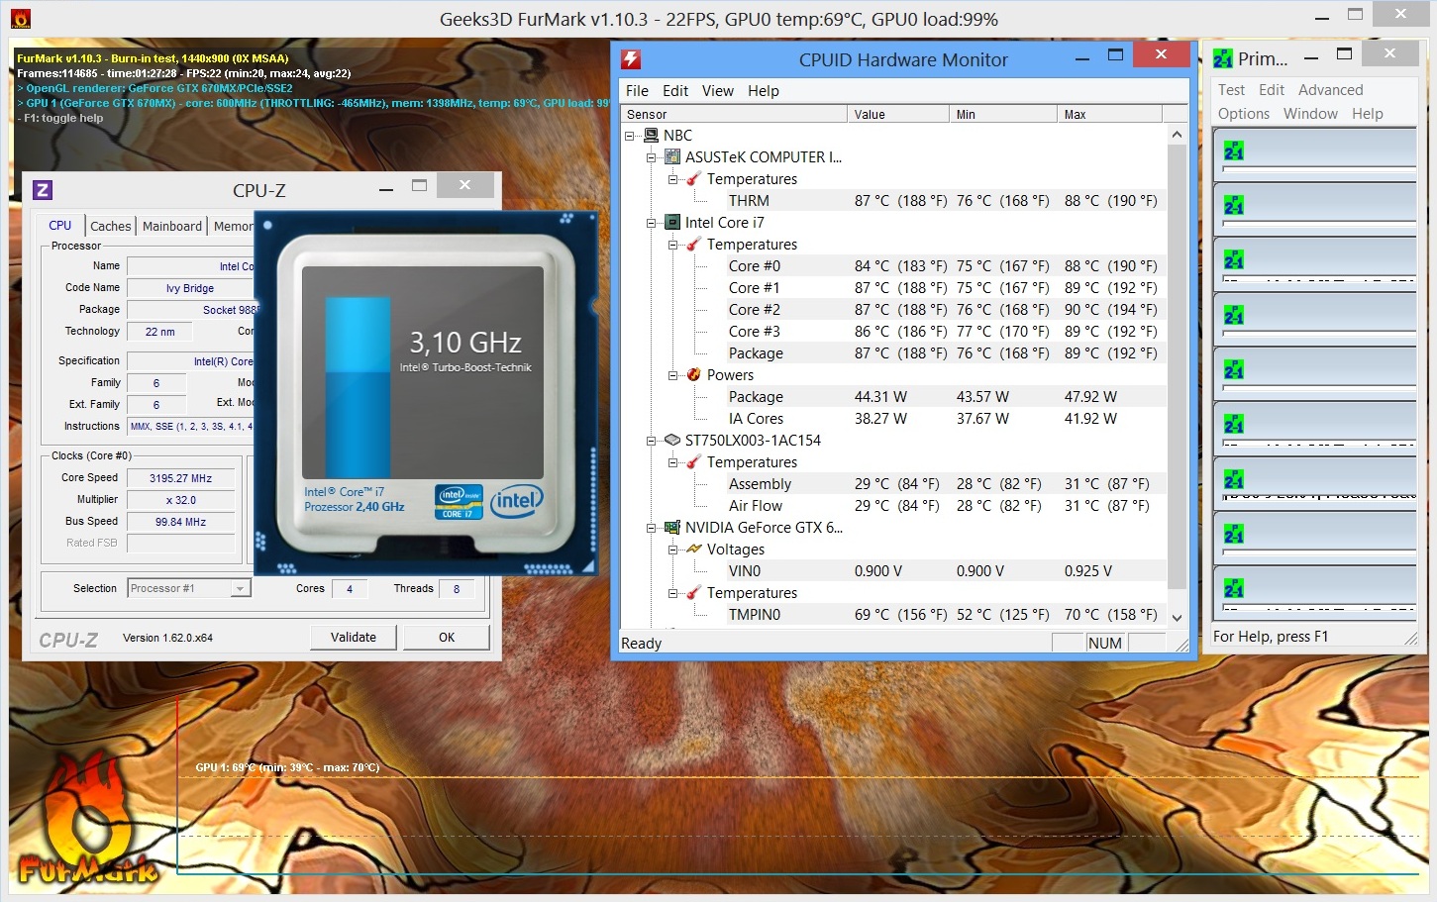Click the OK button in CPU-Z

[447, 637]
